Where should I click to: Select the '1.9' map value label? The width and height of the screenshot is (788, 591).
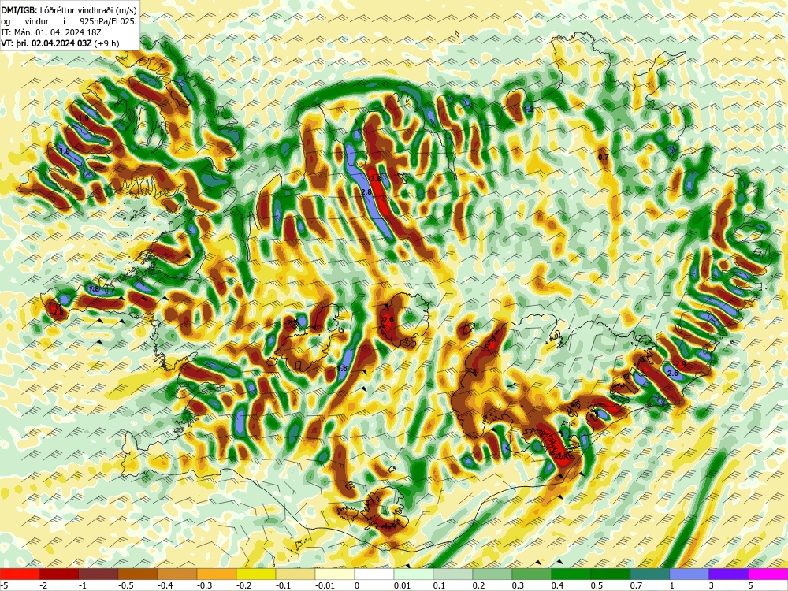tap(84, 117)
